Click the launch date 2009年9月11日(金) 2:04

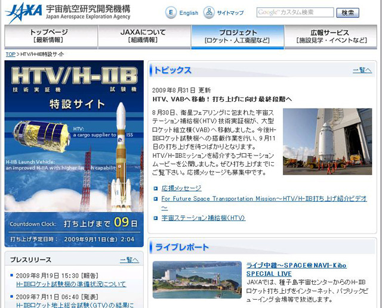pos(99,239)
